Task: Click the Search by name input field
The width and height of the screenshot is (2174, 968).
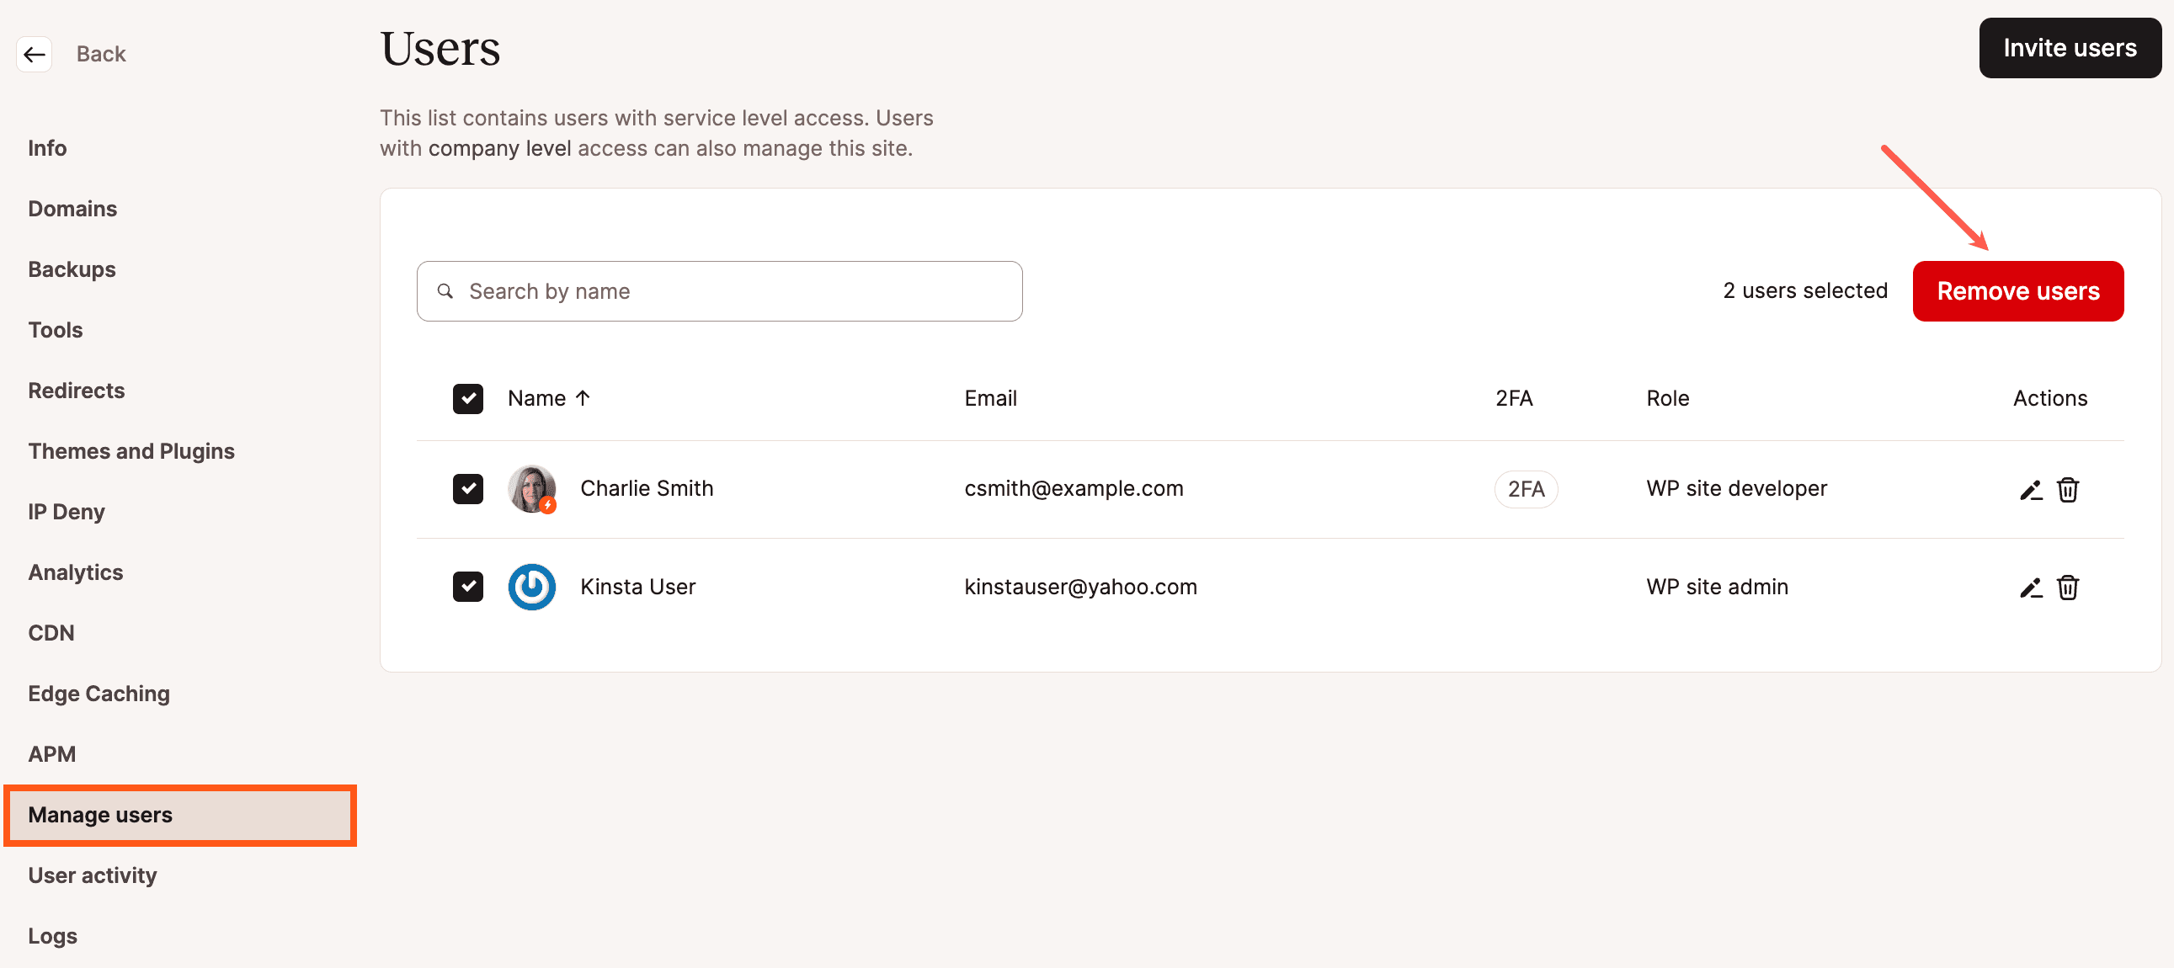Action: (x=718, y=290)
